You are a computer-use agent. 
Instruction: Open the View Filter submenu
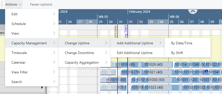coord(32,72)
